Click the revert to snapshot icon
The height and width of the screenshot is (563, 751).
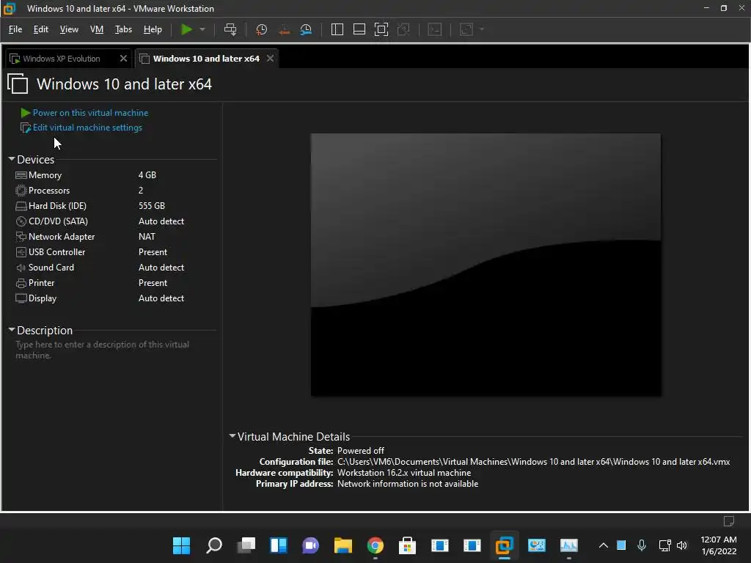point(284,29)
